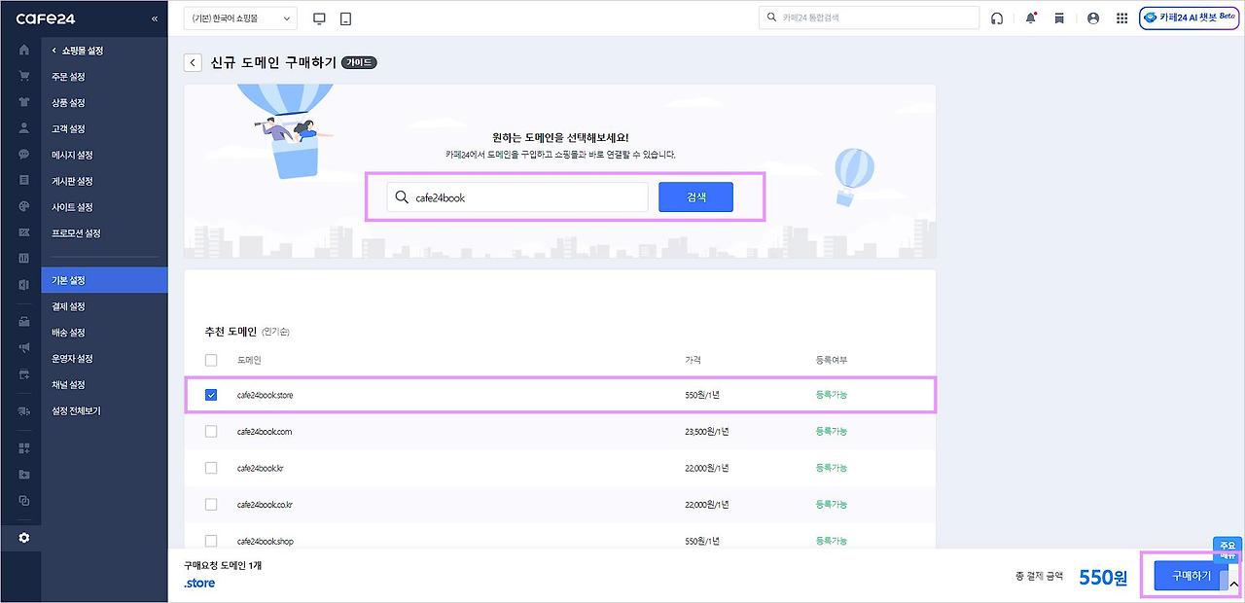Click the 550원 total amount

[x=1103, y=578]
